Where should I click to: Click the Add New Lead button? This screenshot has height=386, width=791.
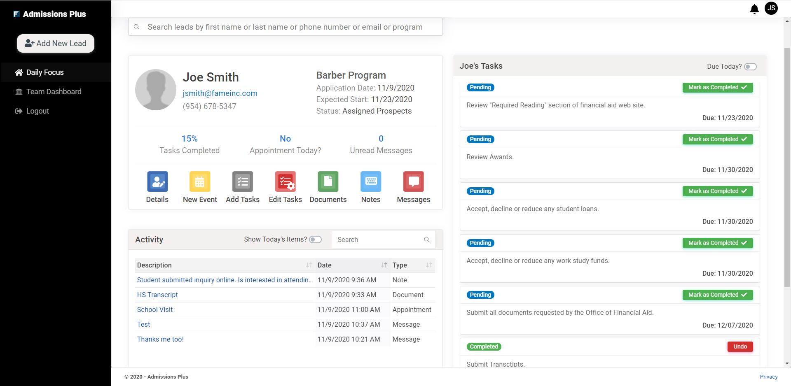coord(55,43)
